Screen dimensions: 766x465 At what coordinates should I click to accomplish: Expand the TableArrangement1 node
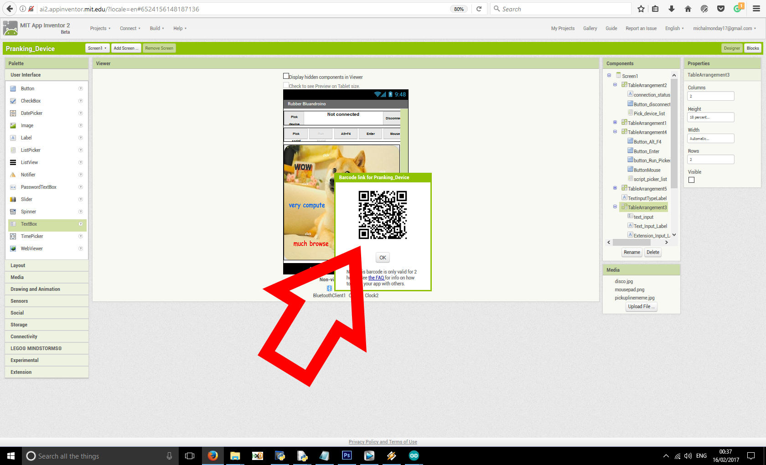point(615,123)
